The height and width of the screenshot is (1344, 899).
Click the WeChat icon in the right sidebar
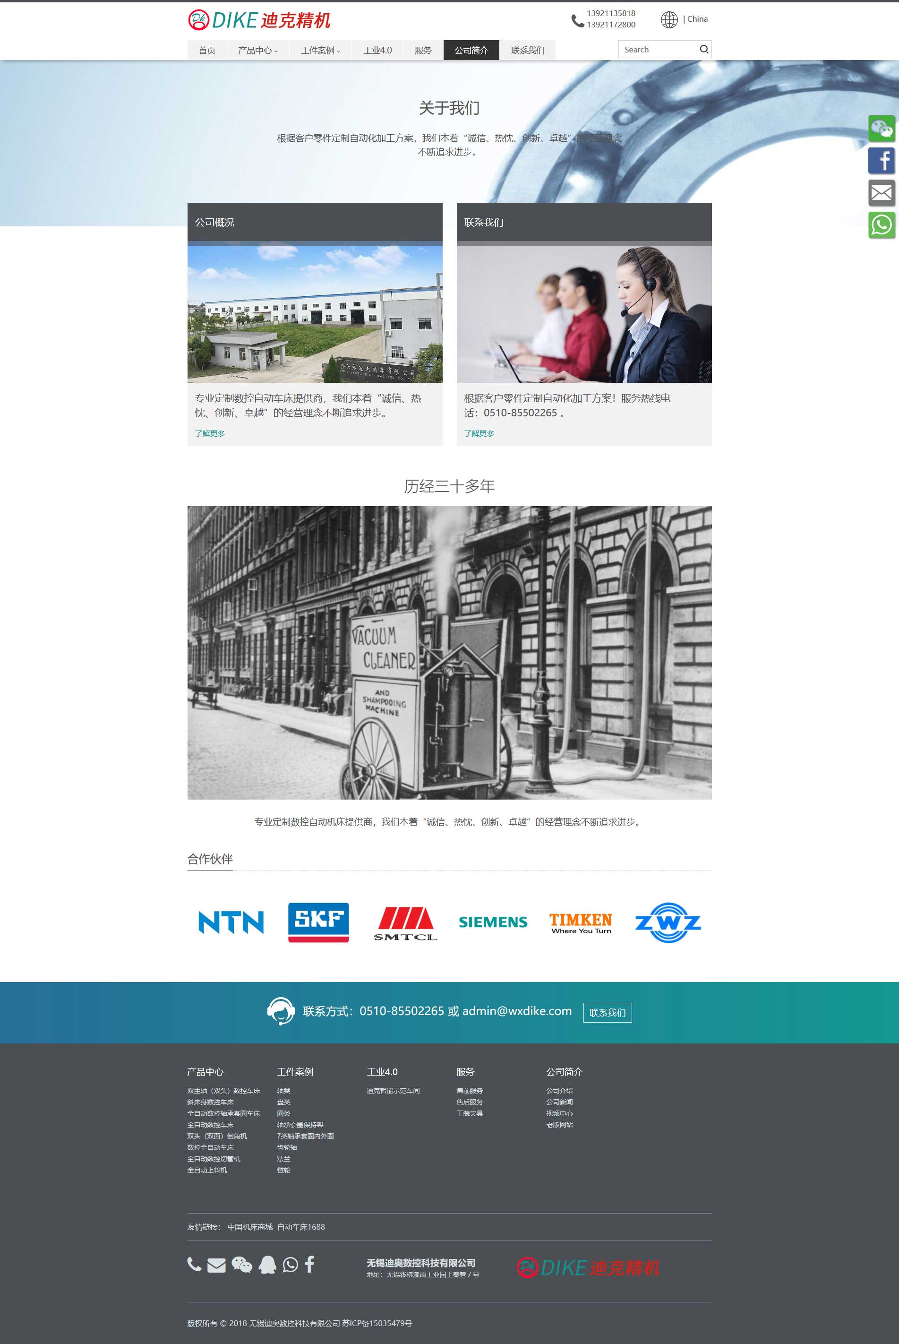click(881, 129)
